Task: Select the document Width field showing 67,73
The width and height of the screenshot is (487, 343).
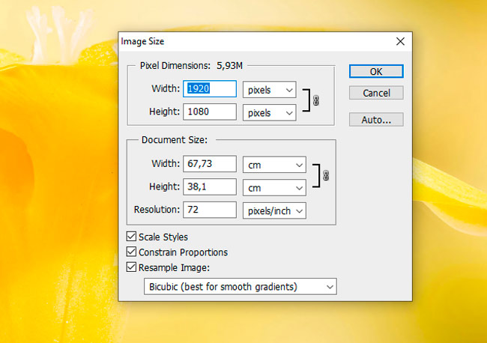Action: [x=210, y=164]
